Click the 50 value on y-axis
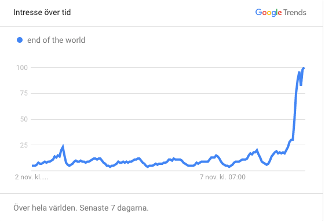Viewport: 325px width, 221px height. 24,119
